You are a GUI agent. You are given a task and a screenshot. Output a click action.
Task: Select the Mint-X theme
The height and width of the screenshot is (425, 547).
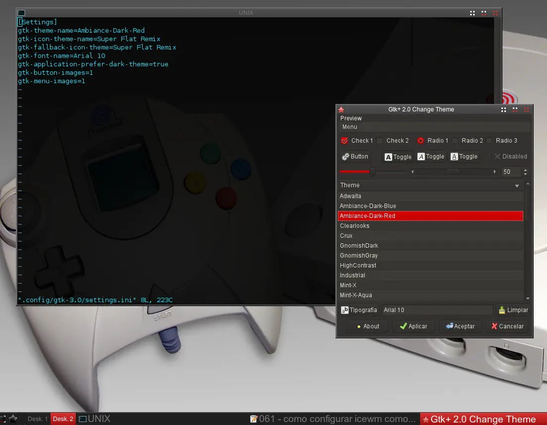pos(431,285)
